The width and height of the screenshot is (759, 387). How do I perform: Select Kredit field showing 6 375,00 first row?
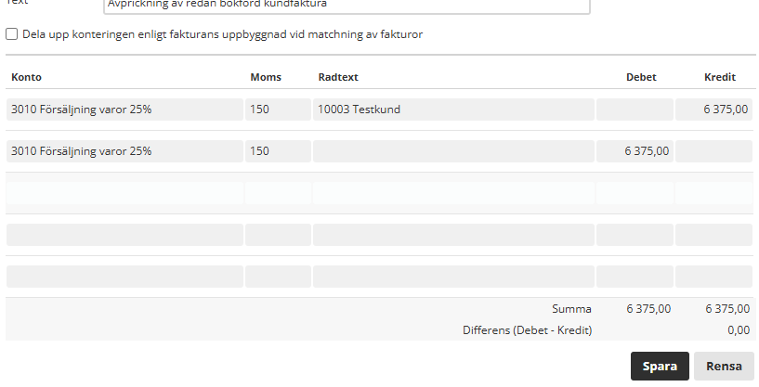pos(714,110)
